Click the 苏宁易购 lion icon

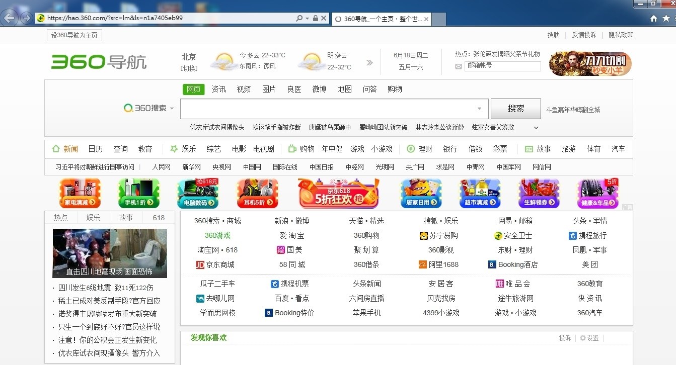[423, 235]
